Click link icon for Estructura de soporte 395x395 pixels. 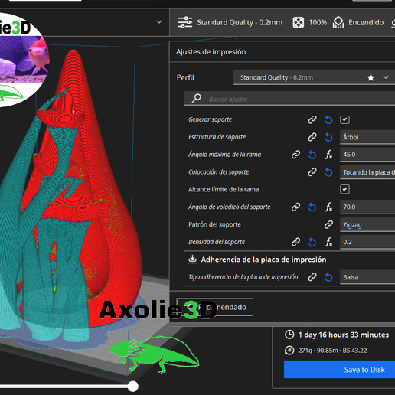312,137
